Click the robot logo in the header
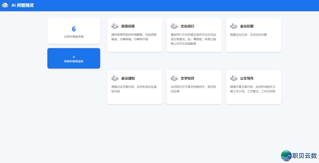Viewport: 319px width, 163px height. pos(5,5)
